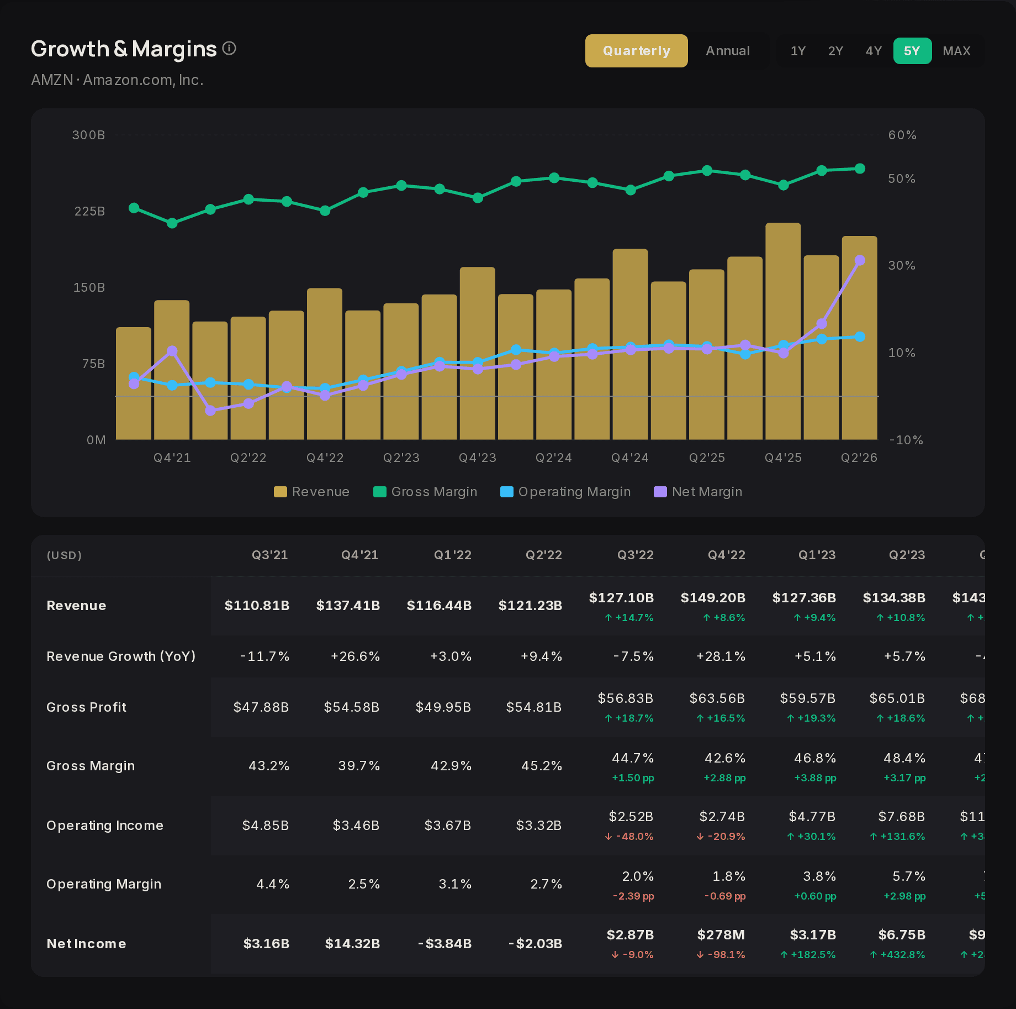Select the 2Y time range
The width and height of the screenshot is (1016, 1009).
[835, 51]
